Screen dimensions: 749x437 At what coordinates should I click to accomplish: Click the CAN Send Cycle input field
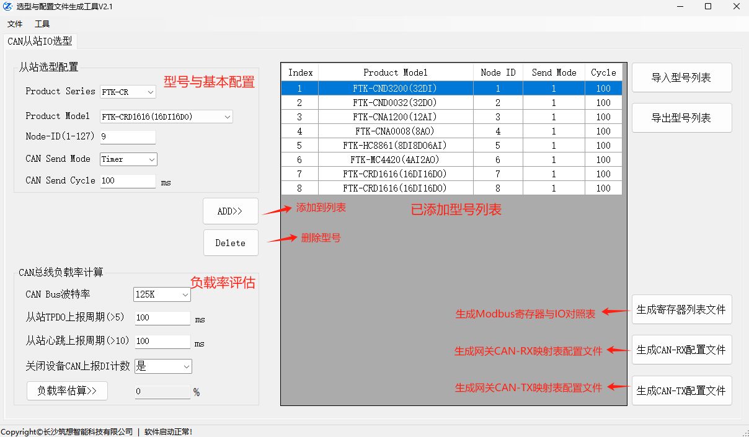(x=128, y=181)
